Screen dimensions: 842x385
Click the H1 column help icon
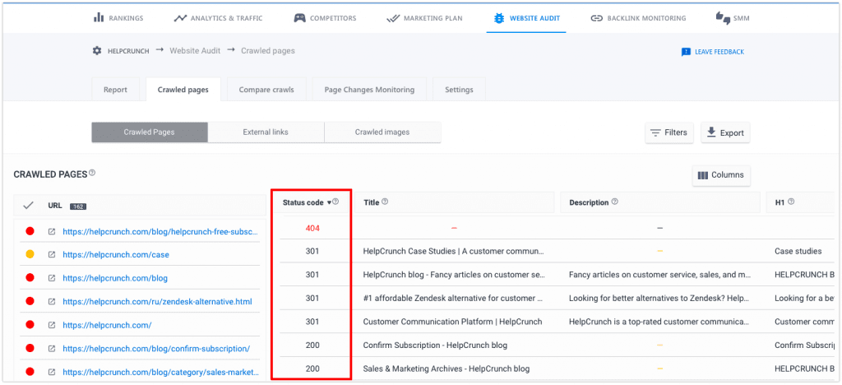pyautogui.click(x=791, y=202)
